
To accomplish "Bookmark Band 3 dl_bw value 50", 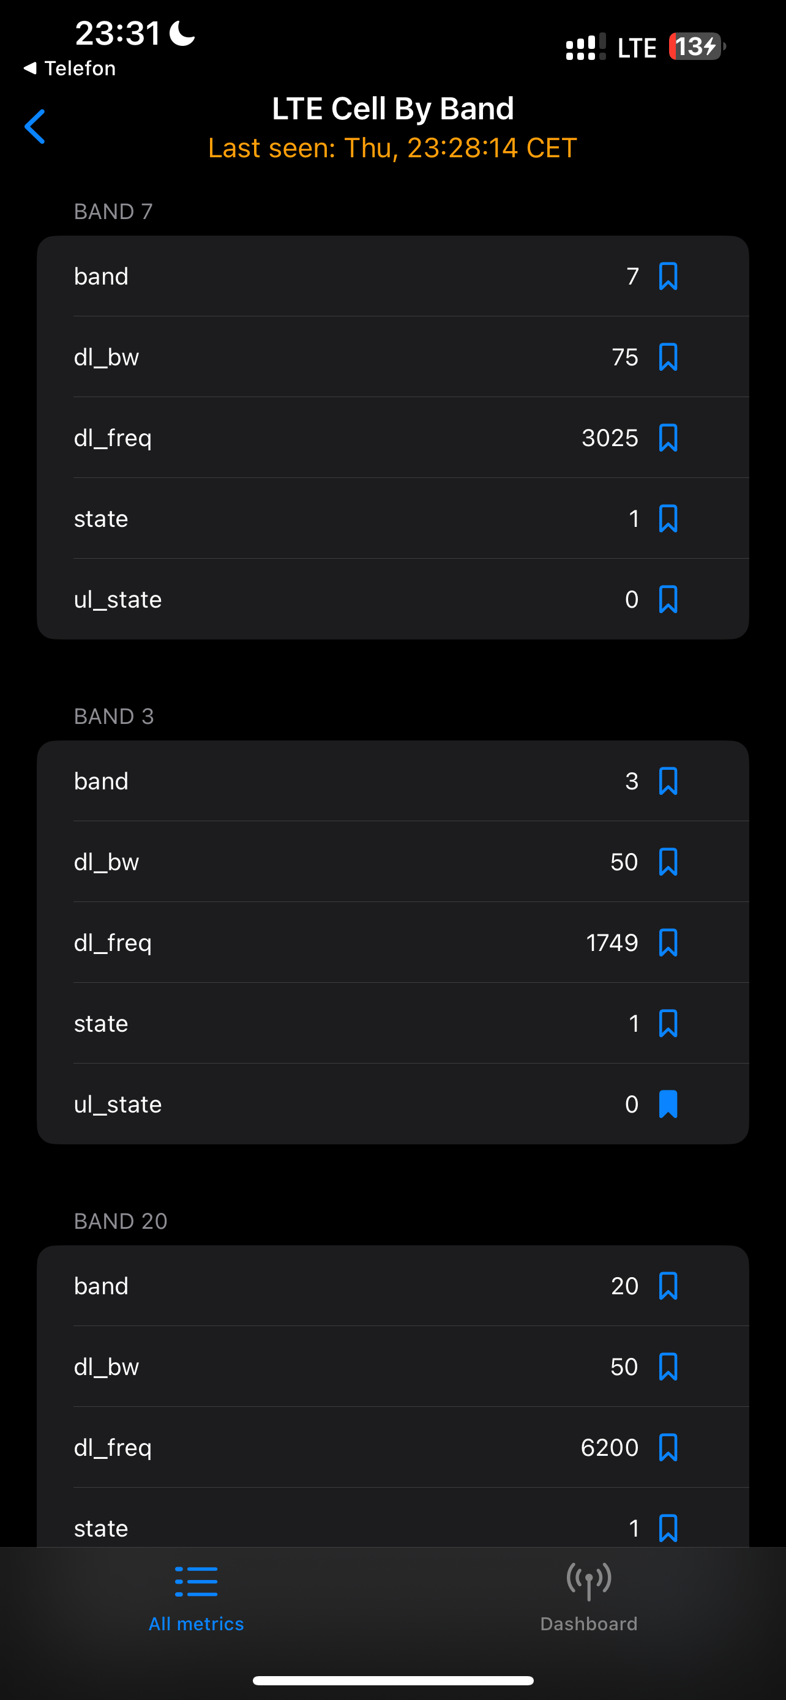I will pos(668,862).
